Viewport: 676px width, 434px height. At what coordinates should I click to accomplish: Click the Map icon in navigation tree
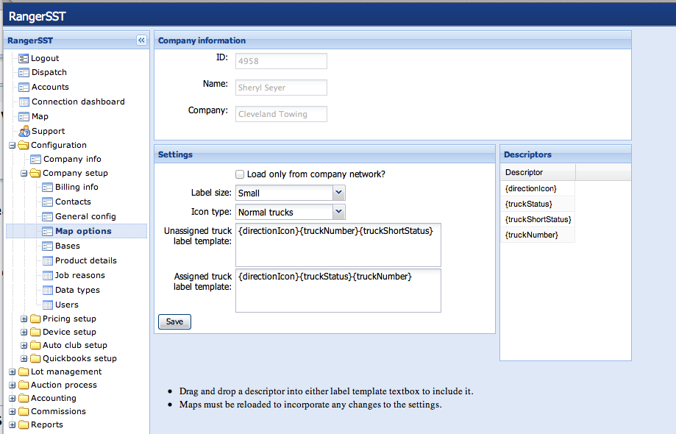pyautogui.click(x=24, y=116)
